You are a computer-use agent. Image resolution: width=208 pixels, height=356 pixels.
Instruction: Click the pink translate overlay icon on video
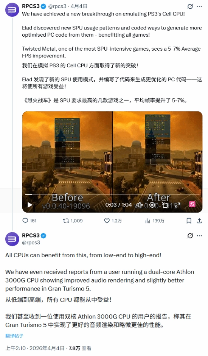[192, 204]
